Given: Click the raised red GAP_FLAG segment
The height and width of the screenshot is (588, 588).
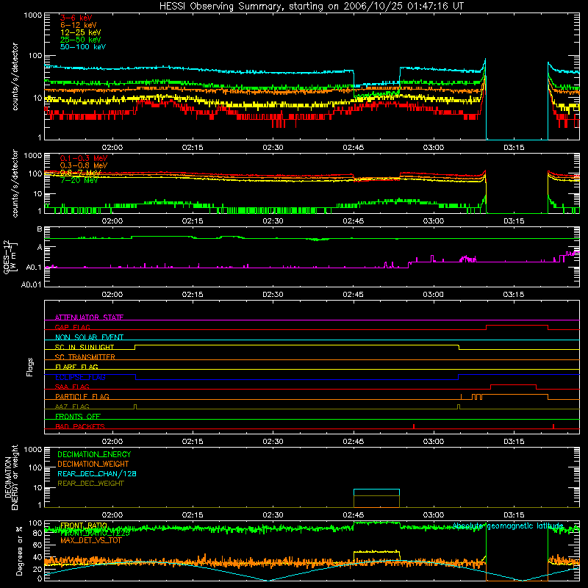Looking at the screenshot, I should (517, 326).
